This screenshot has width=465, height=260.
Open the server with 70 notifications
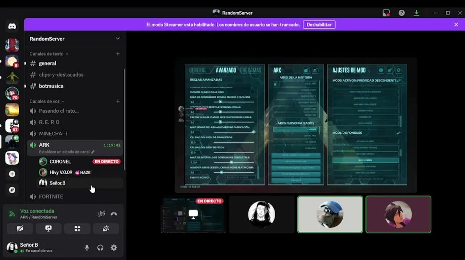click(12, 94)
